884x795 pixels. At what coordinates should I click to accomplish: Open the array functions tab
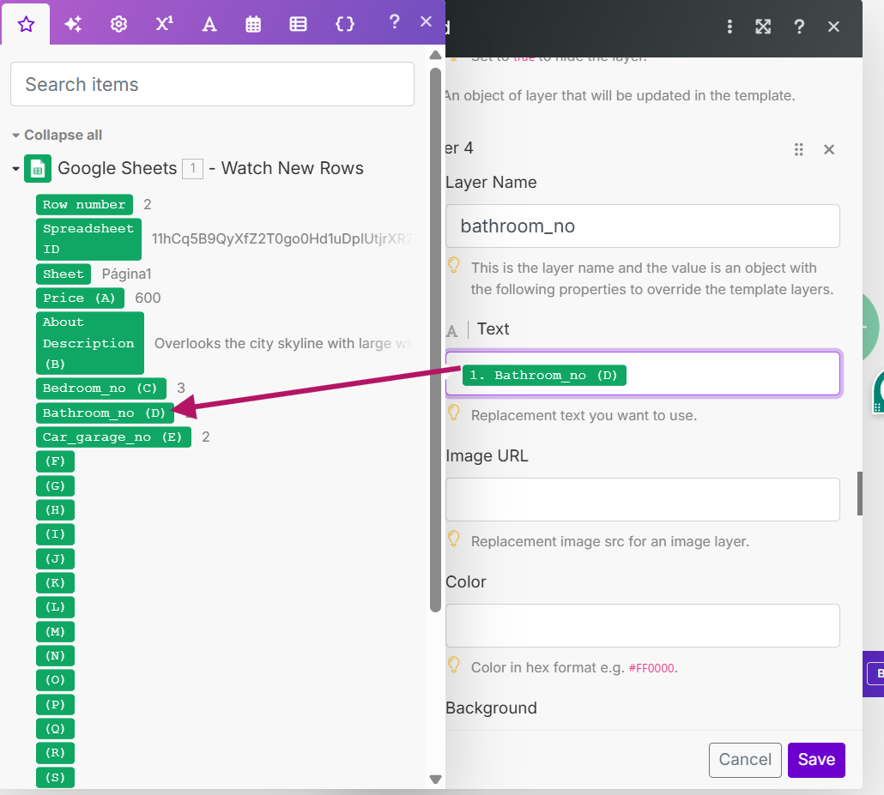click(298, 24)
